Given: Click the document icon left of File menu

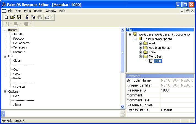Looking at the screenshot, I should [x=4, y=11].
